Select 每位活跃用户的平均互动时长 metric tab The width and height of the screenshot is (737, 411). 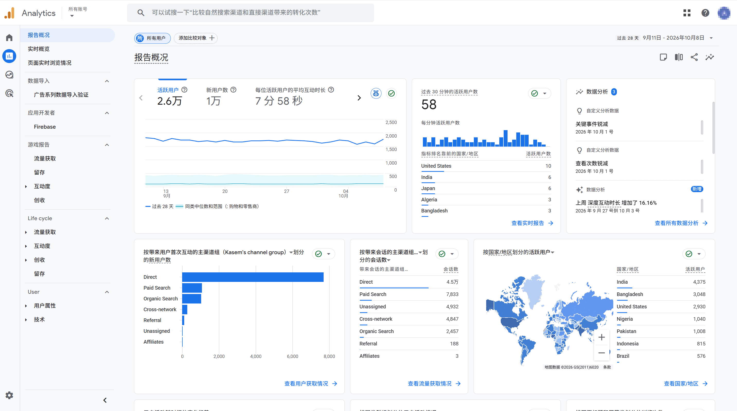click(294, 97)
